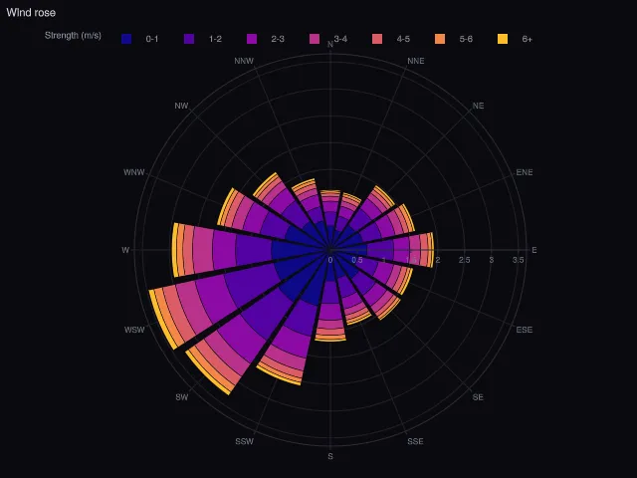
Task: Click the yellow outer segment of WSW bar
Action: (x=161, y=319)
